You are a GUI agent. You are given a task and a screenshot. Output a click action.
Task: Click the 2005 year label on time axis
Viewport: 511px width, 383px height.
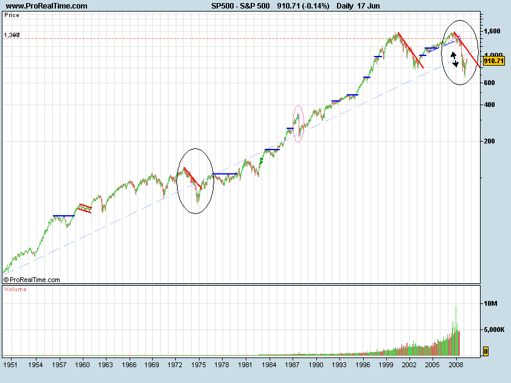[x=433, y=365]
